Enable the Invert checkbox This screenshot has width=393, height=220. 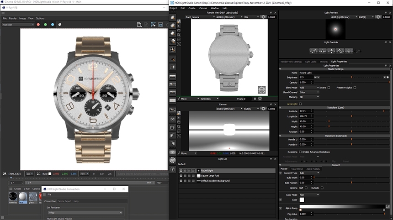tap(329, 88)
